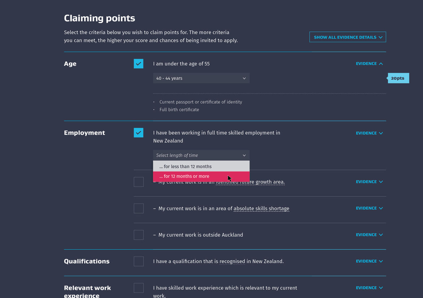Choose "for less than 12 months" option
This screenshot has width=423, height=298.
tap(201, 166)
